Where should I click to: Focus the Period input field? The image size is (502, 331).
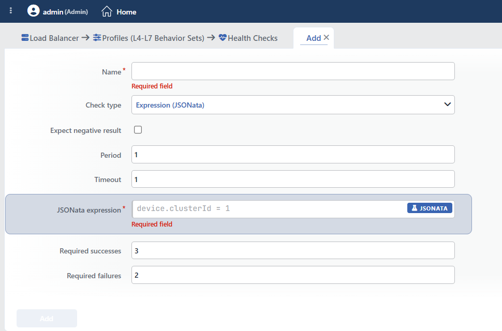click(x=293, y=155)
